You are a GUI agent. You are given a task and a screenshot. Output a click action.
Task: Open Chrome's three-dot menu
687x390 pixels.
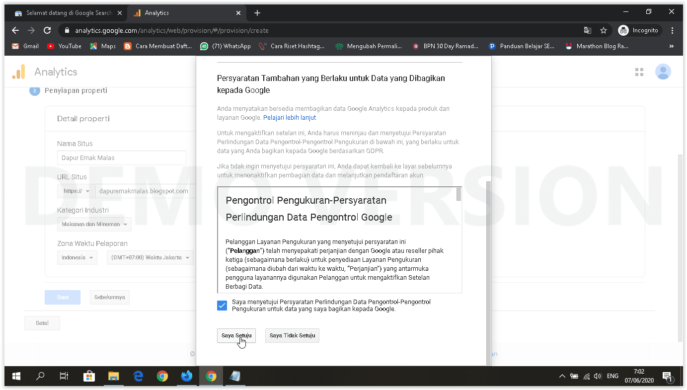[x=672, y=30]
